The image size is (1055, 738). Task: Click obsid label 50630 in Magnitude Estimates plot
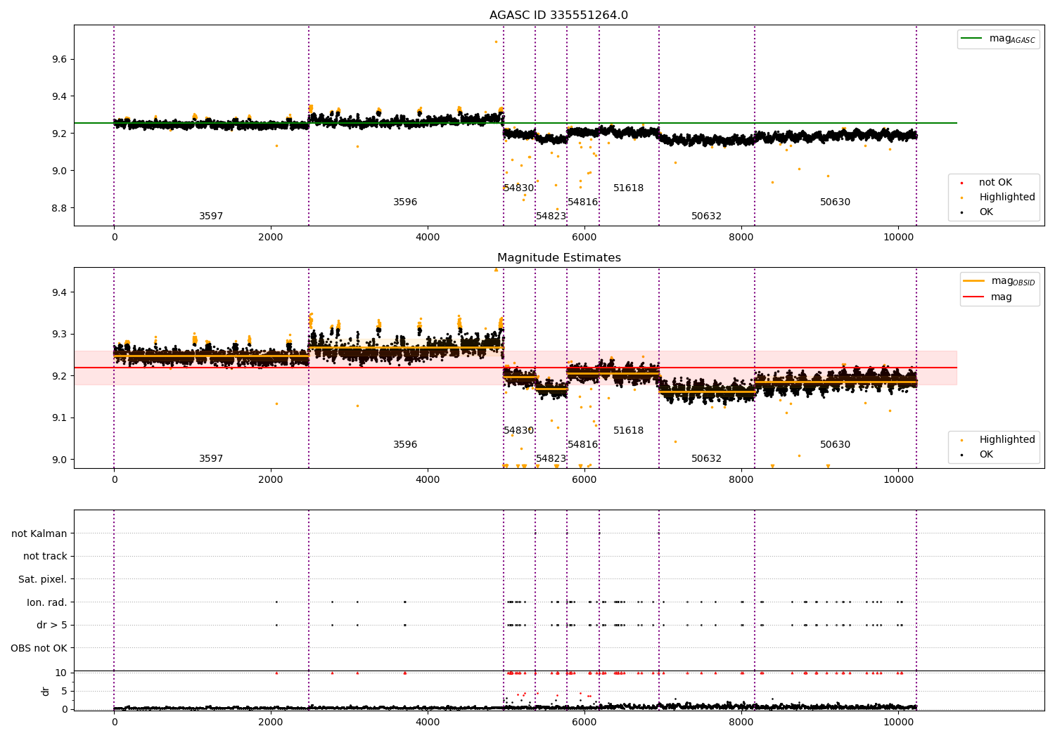coord(836,445)
